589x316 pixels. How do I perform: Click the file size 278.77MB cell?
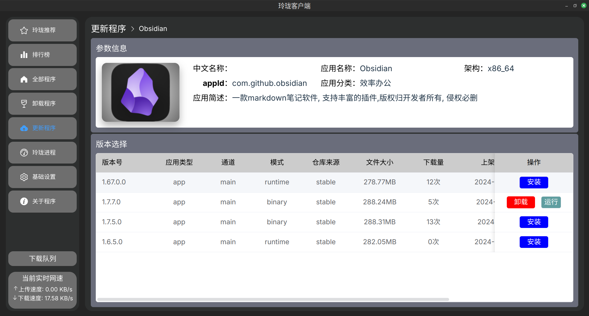click(x=380, y=182)
